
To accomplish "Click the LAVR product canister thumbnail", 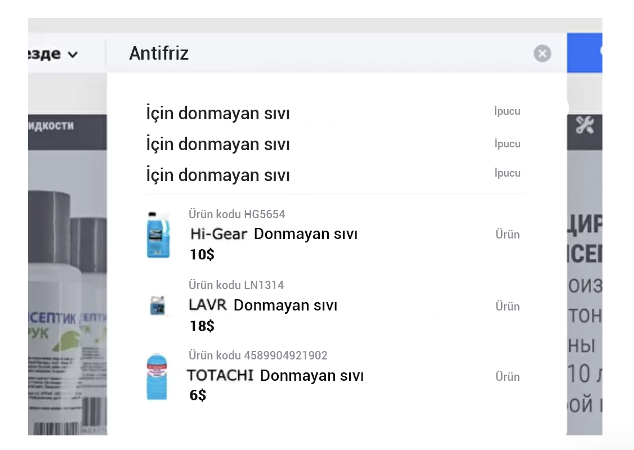I will pos(157,305).
